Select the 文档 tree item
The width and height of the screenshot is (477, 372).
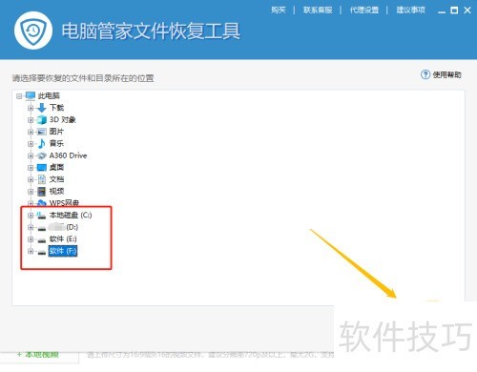point(56,179)
